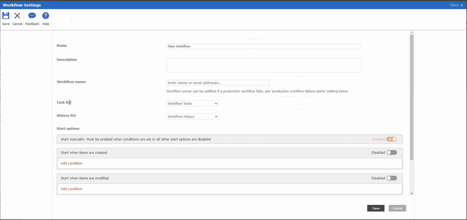Click the Save floppy disk icon in toolbar
Viewport: 467px width, 220px height.
(x=6, y=16)
